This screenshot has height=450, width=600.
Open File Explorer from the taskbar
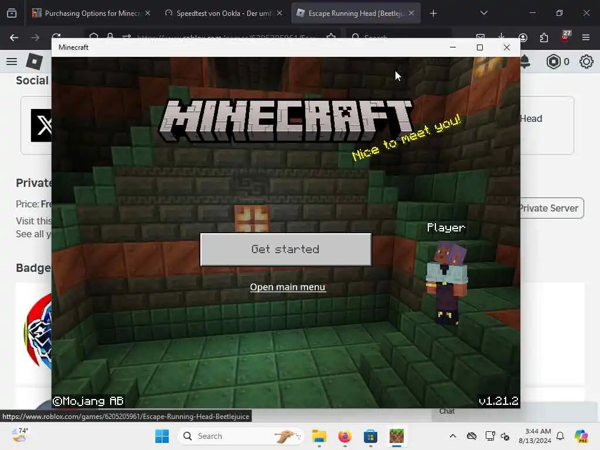(x=319, y=436)
